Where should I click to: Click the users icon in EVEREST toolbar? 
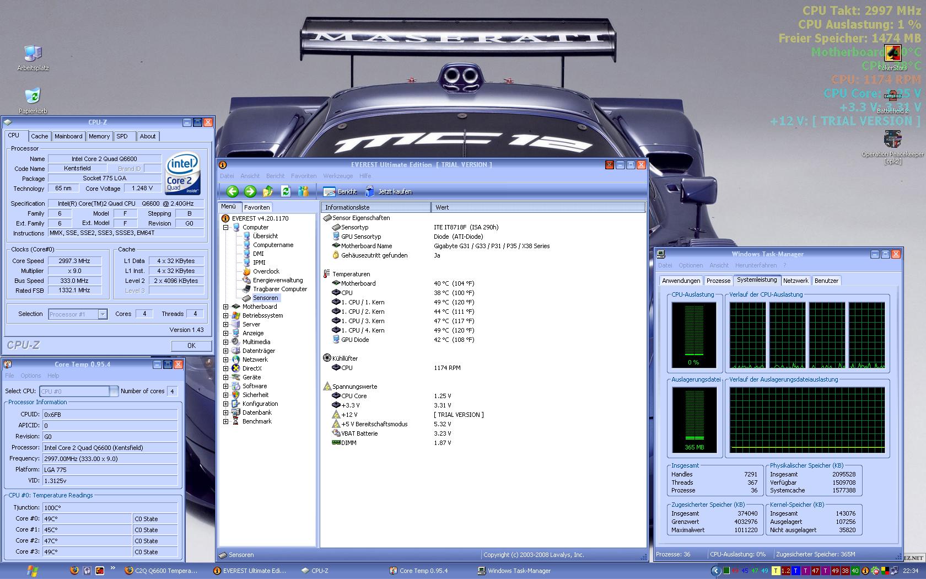[303, 191]
